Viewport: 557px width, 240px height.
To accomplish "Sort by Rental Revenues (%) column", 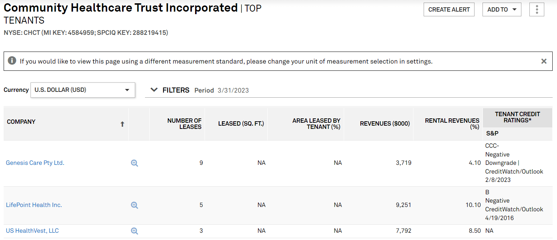I will pyautogui.click(x=452, y=123).
